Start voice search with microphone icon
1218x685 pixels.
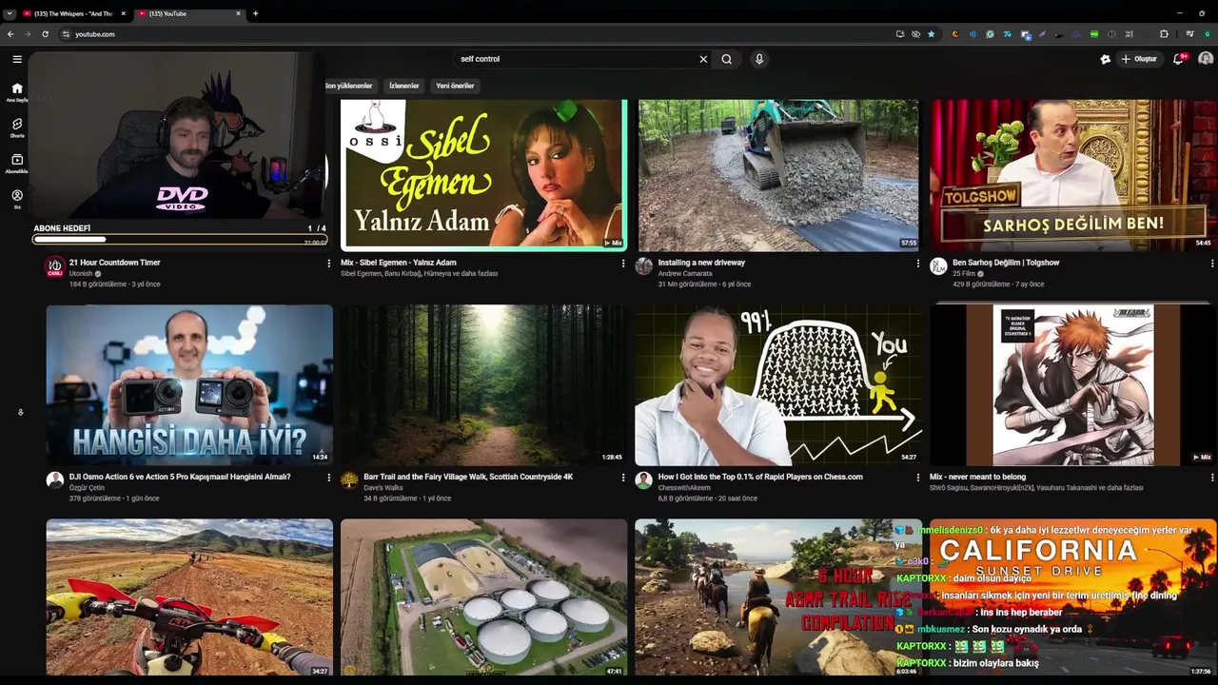[x=759, y=59]
